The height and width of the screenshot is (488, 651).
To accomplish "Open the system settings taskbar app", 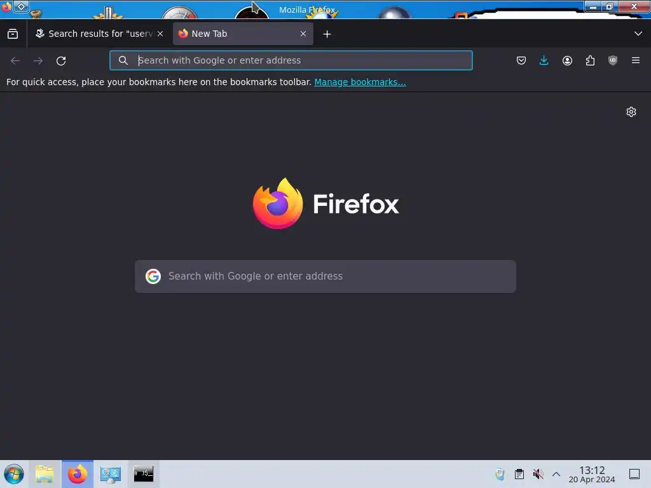I will tap(111, 474).
